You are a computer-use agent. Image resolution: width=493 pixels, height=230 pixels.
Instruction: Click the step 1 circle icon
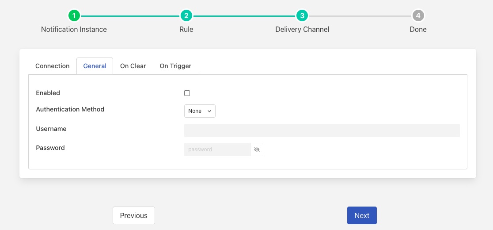(x=74, y=16)
